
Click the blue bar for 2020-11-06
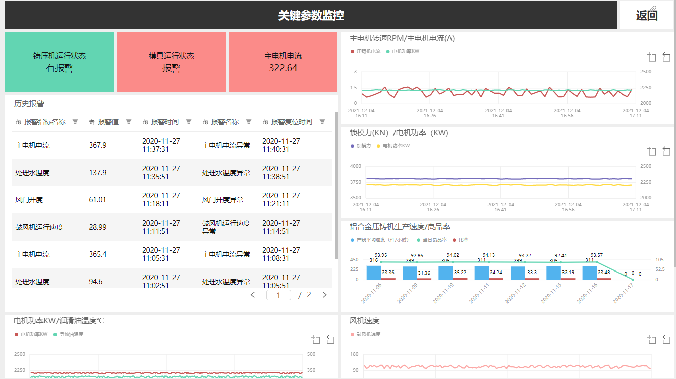[374, 273]
